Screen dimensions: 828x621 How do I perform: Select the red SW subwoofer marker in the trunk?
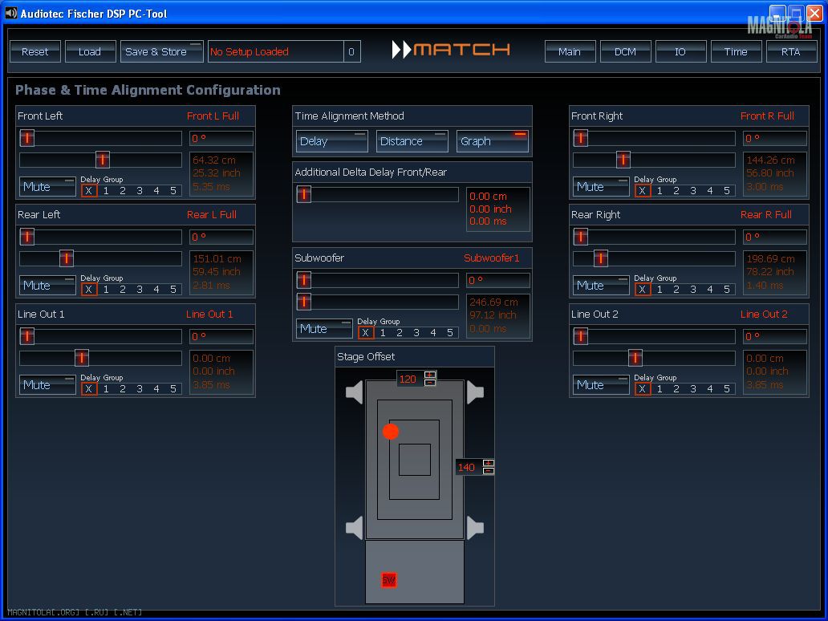388,580
